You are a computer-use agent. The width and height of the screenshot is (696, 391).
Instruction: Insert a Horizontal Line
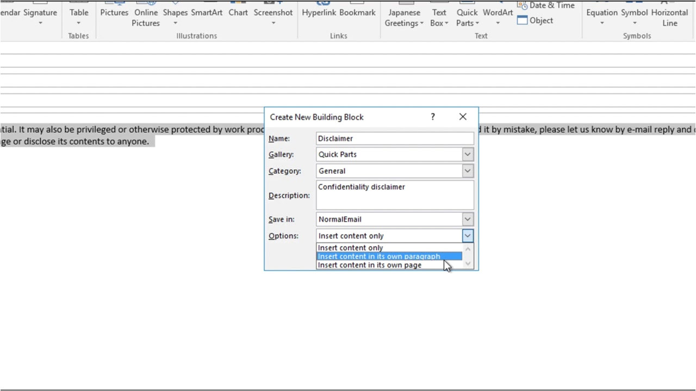click(x=669, y=17)
